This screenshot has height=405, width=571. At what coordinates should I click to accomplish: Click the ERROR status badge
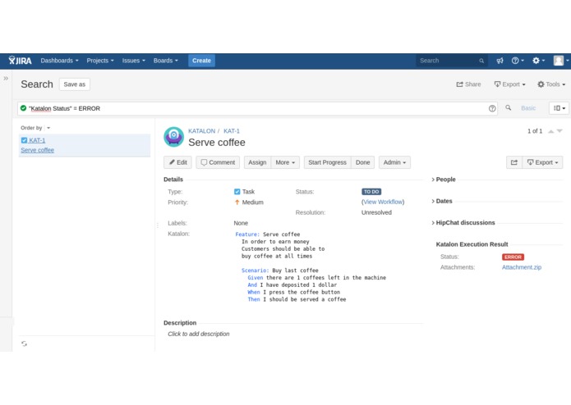(x=513, y=257)
